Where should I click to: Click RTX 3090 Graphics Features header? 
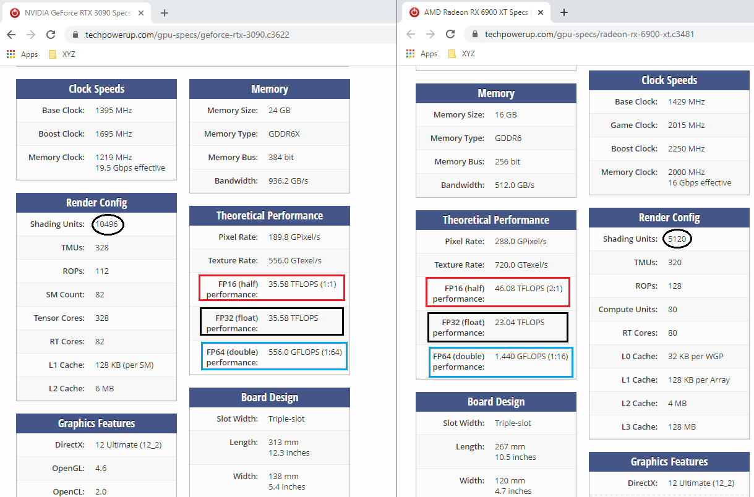tap(96, 423)
